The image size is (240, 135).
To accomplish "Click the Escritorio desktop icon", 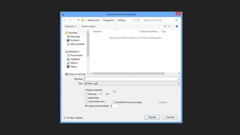I will click(68, 40).
